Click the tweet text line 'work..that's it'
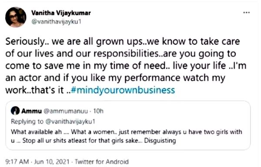The width and height of the screenshot is (261, 167). click(x=34, y=90)
